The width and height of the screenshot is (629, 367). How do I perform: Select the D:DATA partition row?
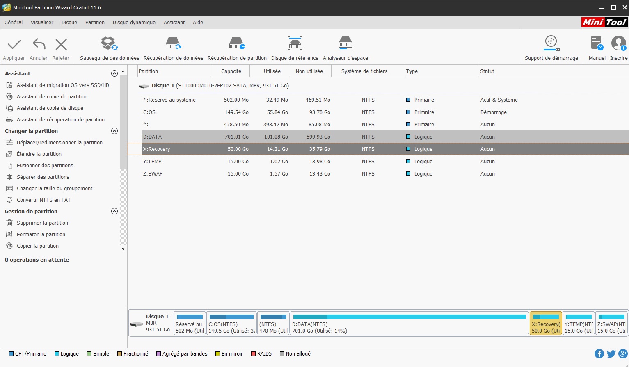(385, 137)
